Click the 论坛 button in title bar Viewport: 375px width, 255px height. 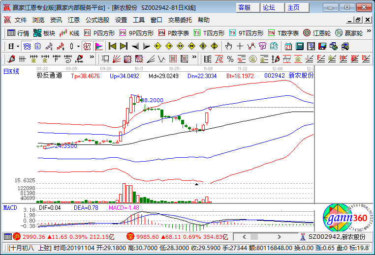[x=273, y=8]
